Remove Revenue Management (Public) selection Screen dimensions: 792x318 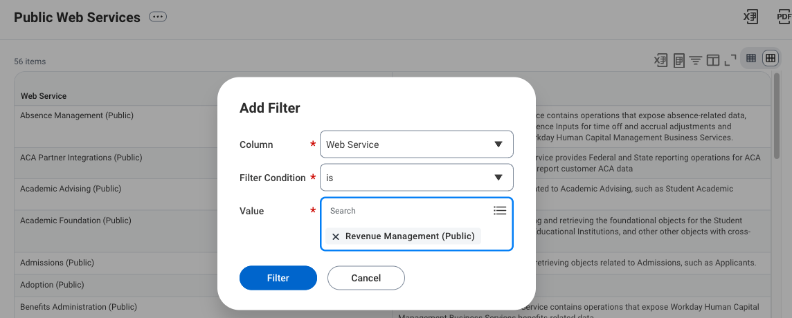335,236
